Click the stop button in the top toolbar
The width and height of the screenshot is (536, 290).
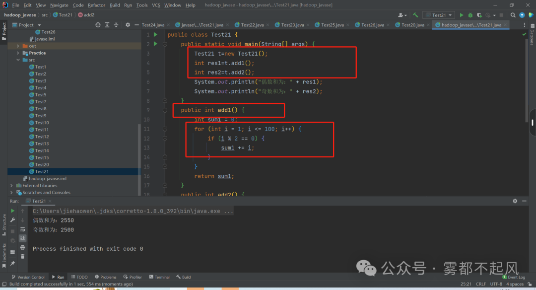pyautogui.click(x=501, y=15)
